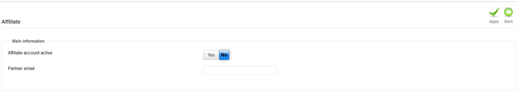Viewport: 517px width, 104px height.
Task: Enable the affiliate account with Yes button
Action: coord(211,55)
